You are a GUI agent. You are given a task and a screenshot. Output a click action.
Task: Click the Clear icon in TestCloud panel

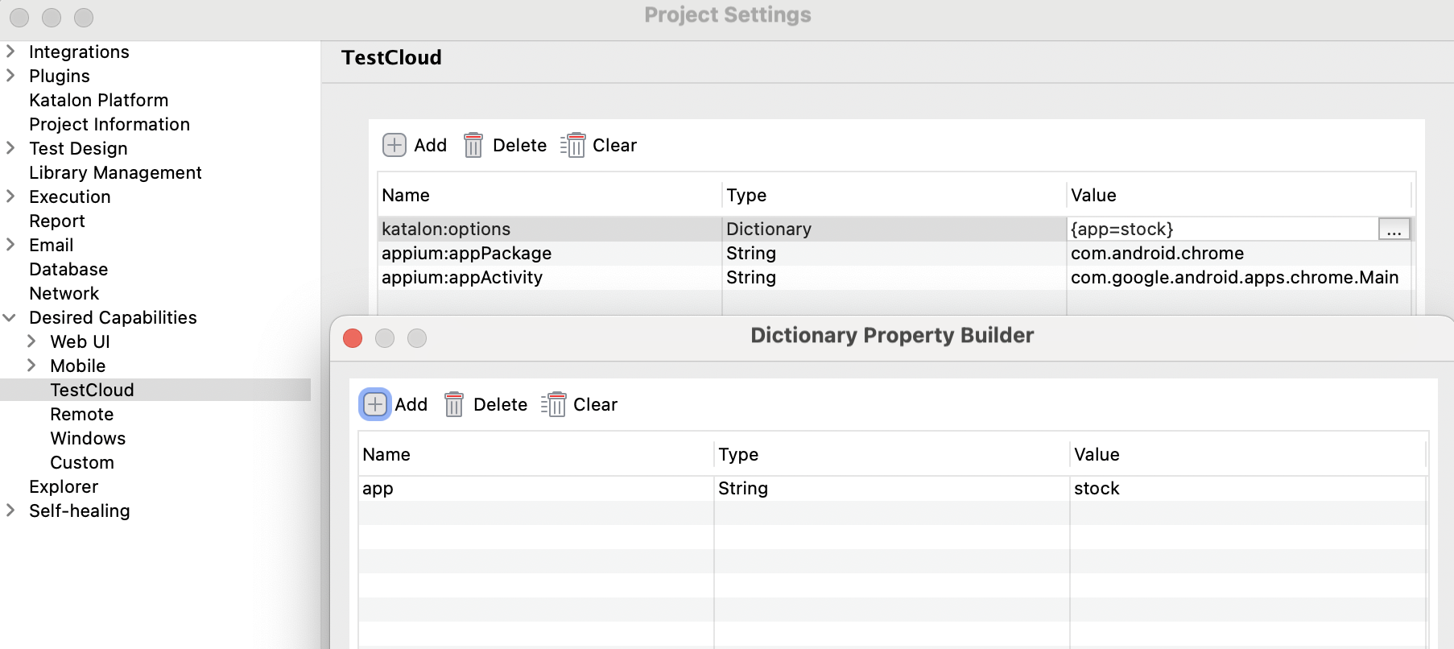[572, 145]
